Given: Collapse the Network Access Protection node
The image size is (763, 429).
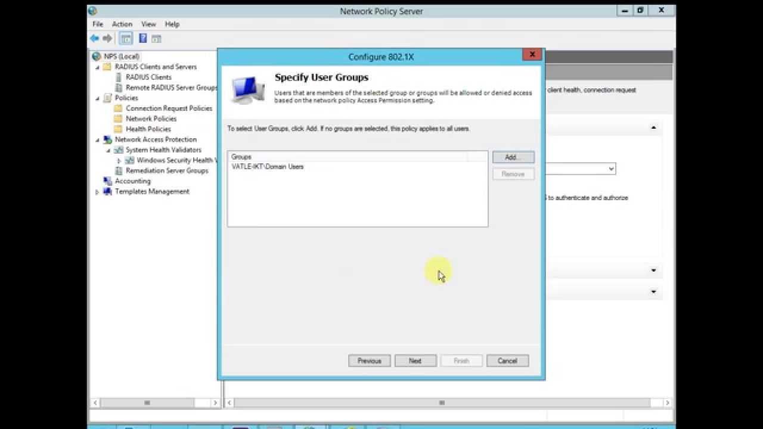Looking at the screenshot, I should pyautogui.click(x=97, y=140).
